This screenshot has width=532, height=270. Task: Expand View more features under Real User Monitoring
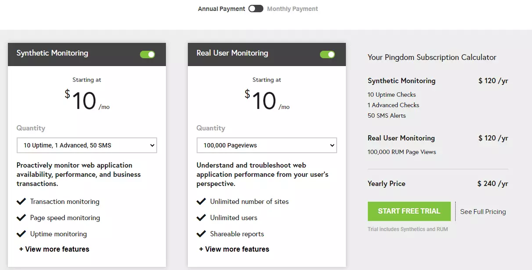[234, 249]
